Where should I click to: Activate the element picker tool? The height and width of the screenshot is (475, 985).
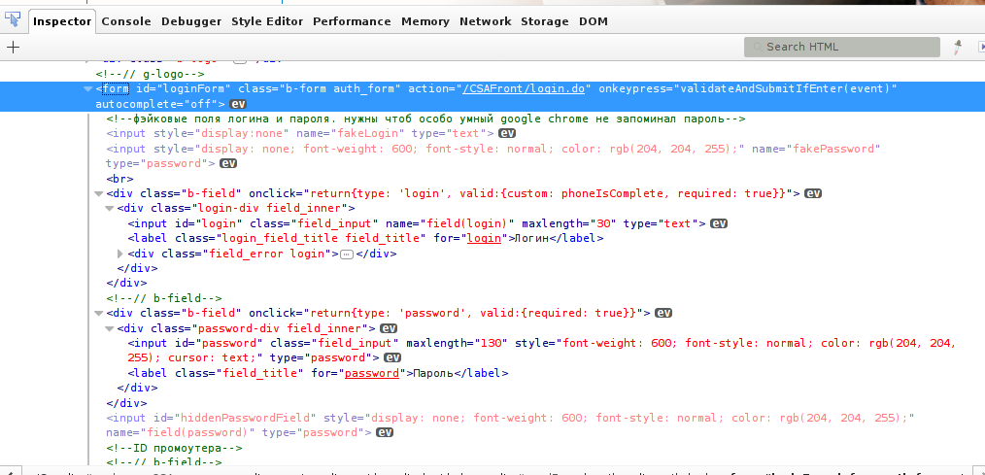[15, 20]
